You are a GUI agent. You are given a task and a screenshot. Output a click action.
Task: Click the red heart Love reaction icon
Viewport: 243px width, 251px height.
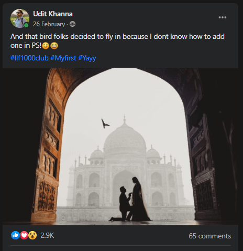[24, 235]
